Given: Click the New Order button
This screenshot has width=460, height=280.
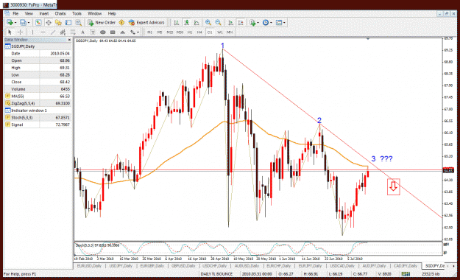Looking at the screenshot, I should pos(102,23).
